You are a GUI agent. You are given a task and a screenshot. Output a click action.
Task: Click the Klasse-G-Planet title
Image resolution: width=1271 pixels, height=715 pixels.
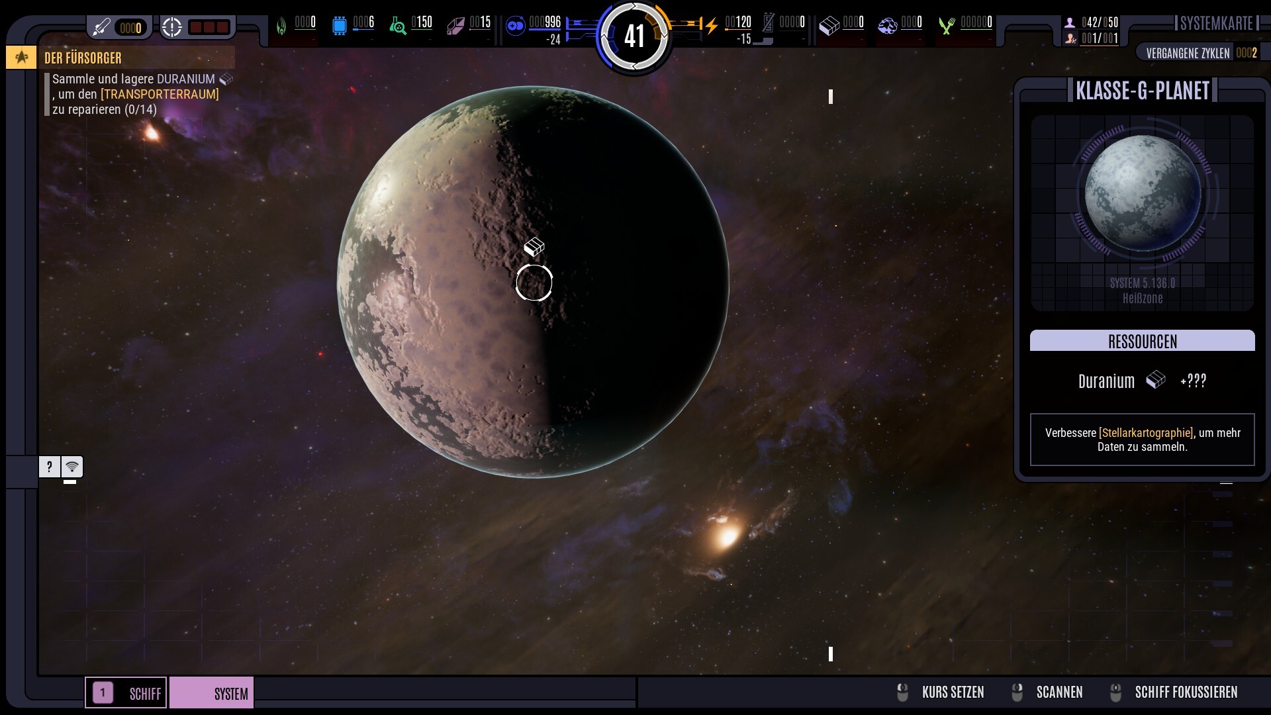pos(1143,90)
